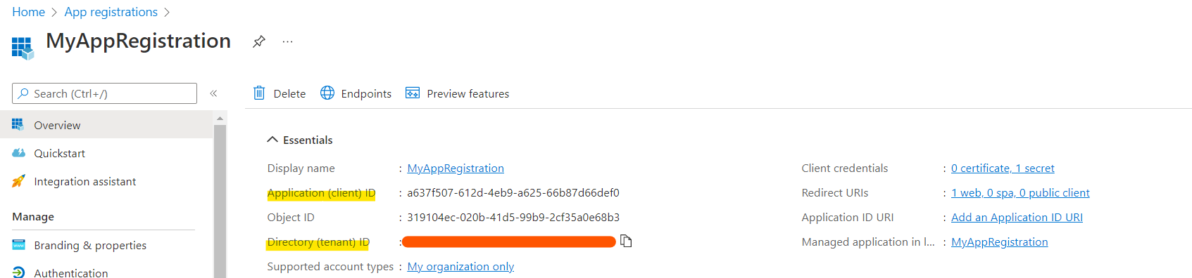
Task: Click the Integration assistant rocket icon
Action: (x=19, y=181)
